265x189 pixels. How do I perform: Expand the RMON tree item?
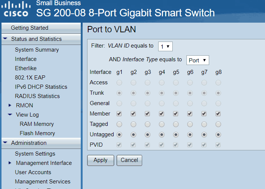pos(10,105)
